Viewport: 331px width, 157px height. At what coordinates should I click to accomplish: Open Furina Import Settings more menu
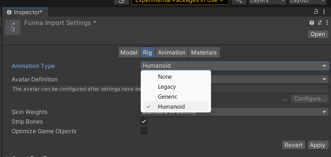click(x=327, y=23)
